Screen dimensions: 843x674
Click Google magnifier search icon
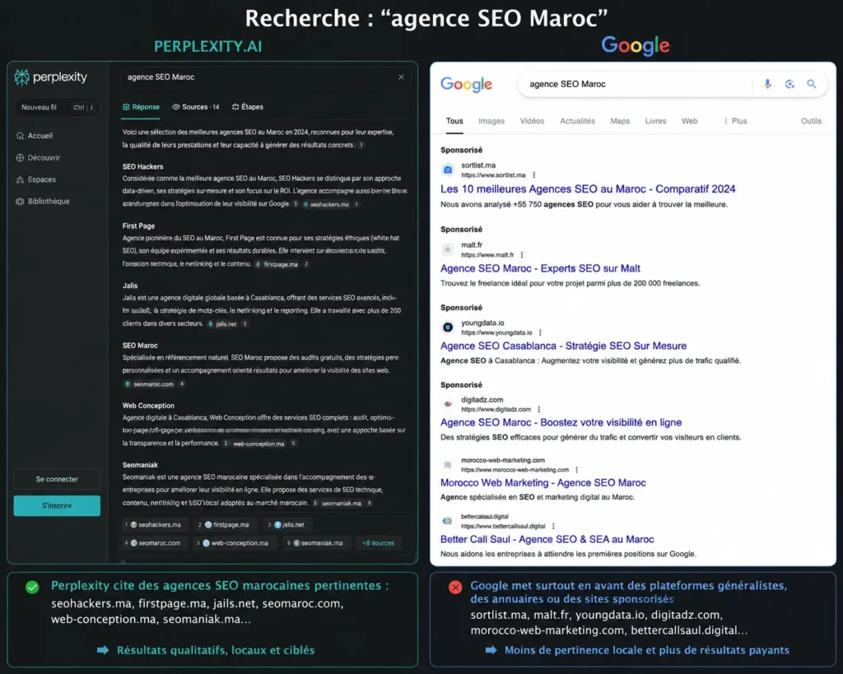click(811, 84)
